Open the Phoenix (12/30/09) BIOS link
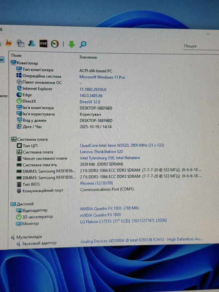The image size is (219, 292). (96, 183)
